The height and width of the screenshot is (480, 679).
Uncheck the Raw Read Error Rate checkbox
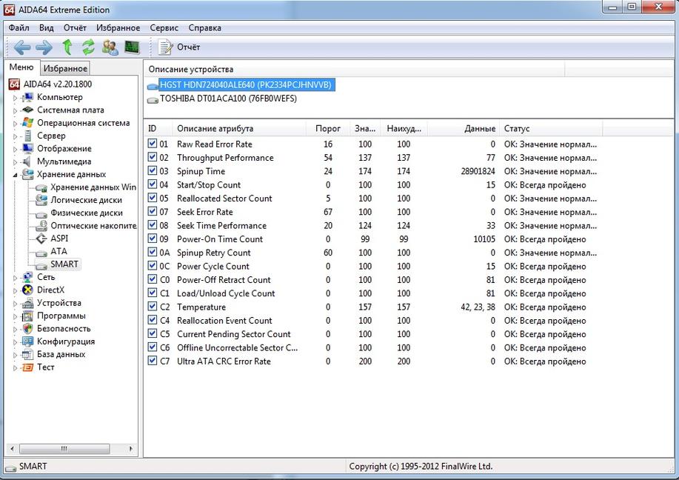(x=153, y=144)
